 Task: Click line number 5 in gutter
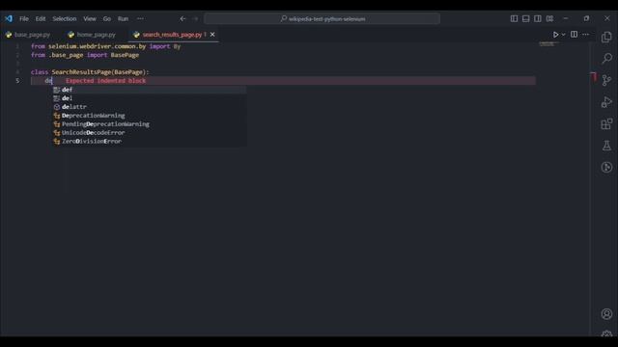tap(17, 81)
